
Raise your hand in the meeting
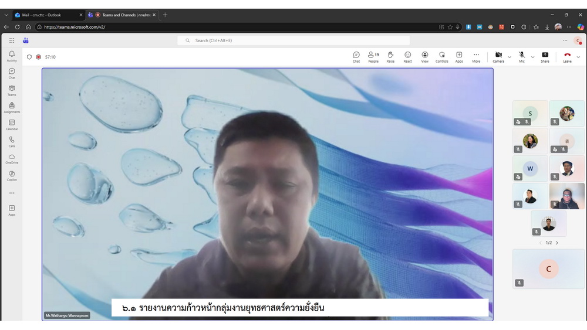pyautogui.click(x=390, y=57)
